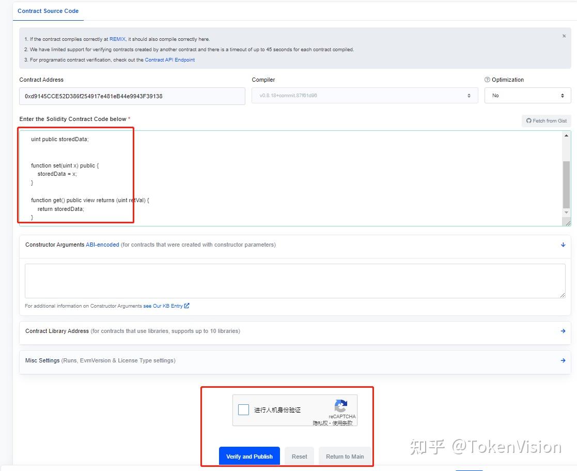Click the code textarea scrollbar thumb
The width and height of the screenshot is (577, 471).
[x=566, y=185]
